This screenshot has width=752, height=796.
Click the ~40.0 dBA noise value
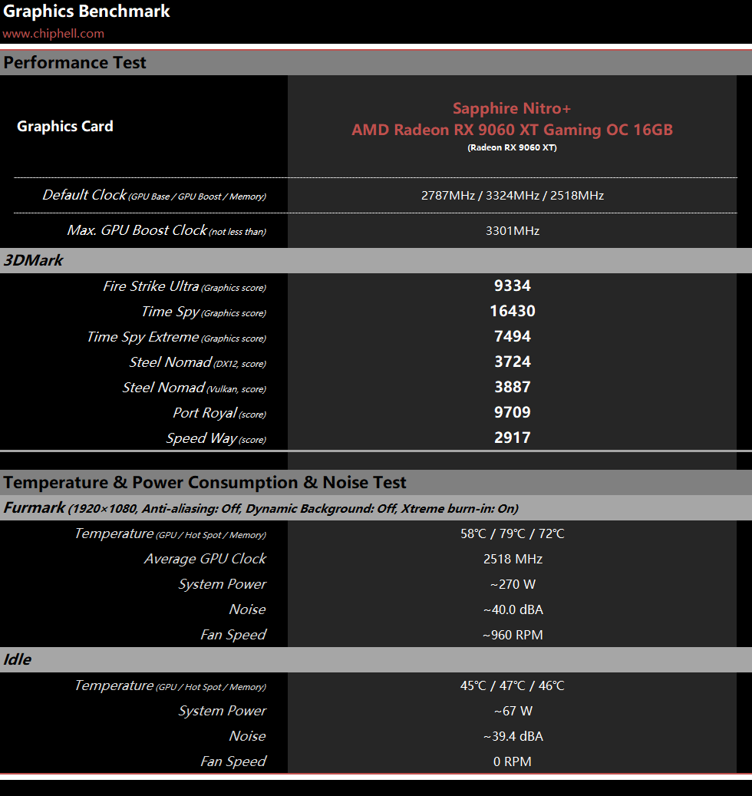pos(513,609)
